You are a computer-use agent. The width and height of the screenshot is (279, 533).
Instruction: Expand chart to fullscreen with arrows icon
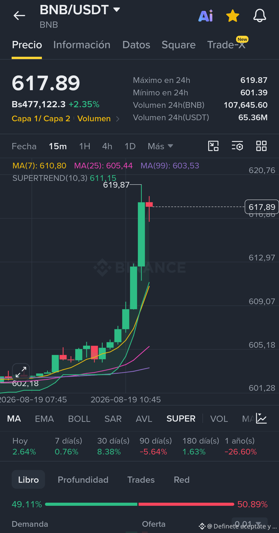[x=21, y=372]
